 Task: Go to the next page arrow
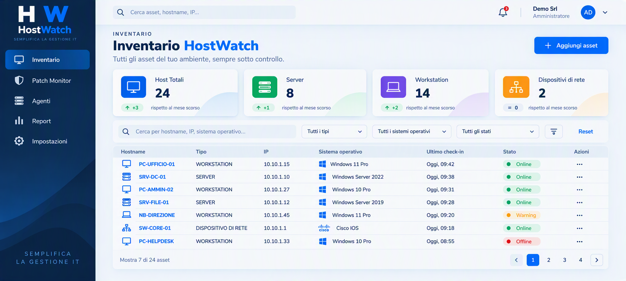[597, 260]
